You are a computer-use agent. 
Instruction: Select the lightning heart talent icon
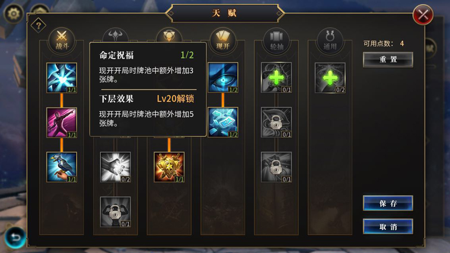pos(61,78)
